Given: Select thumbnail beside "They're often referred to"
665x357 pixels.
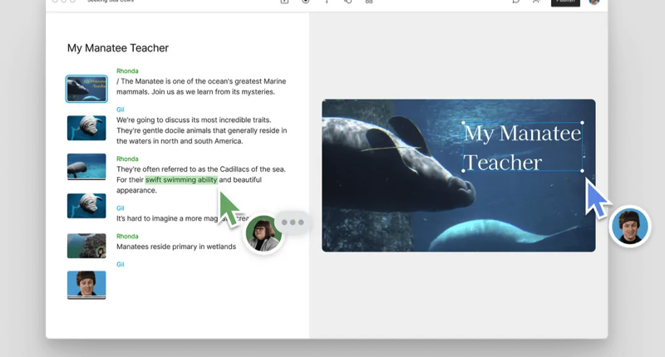Looking at the screenshot, I should (86, 166).
